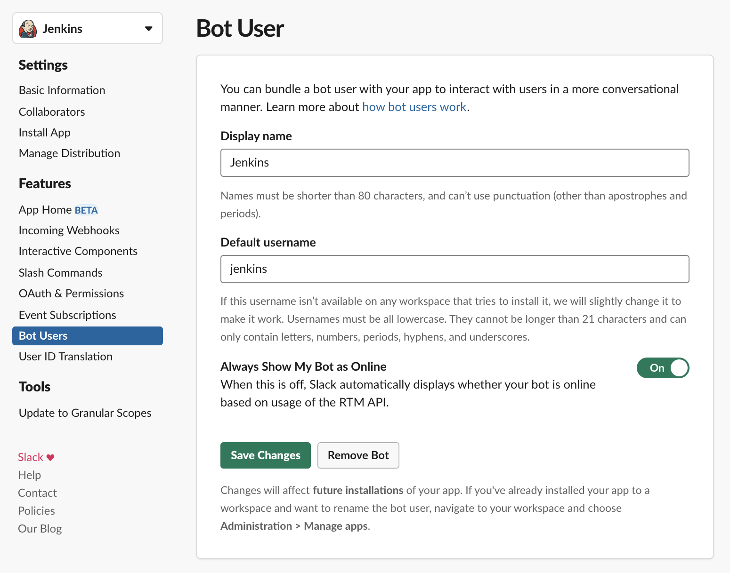Open Install App page
Viewport: 730px width, 573px height.
(x=45, y=133)
